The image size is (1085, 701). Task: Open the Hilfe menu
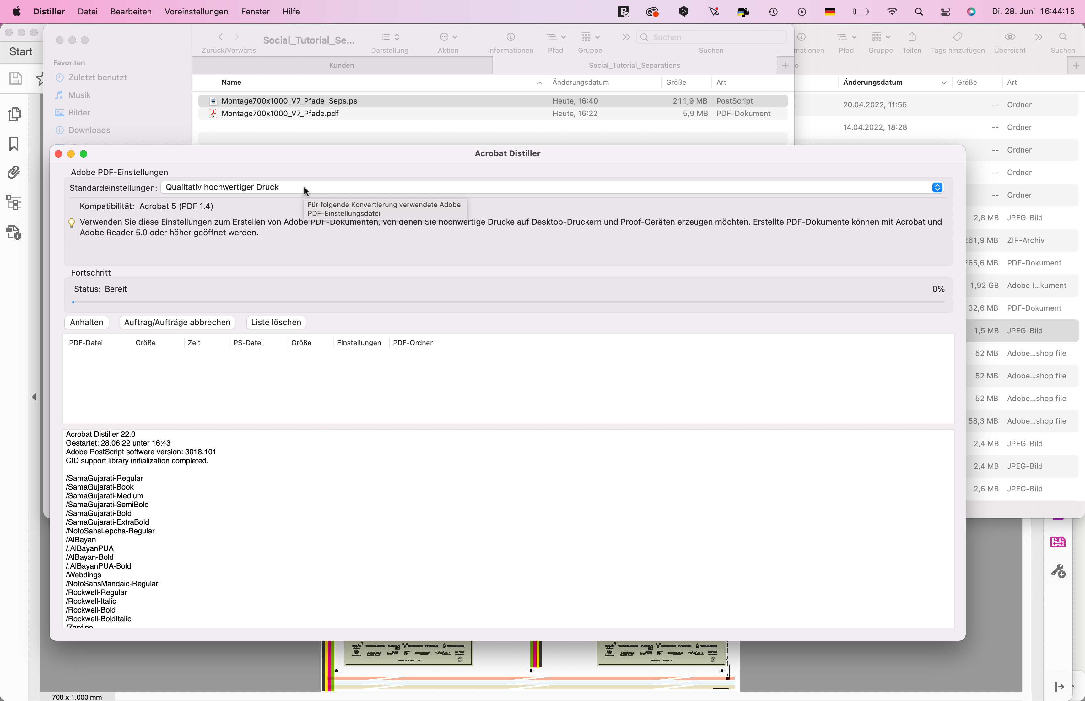(x=290, y=11)
